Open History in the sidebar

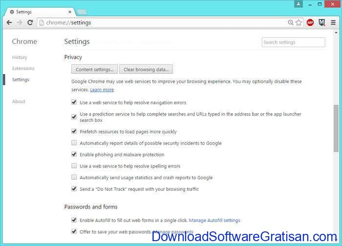pos(20,57)
